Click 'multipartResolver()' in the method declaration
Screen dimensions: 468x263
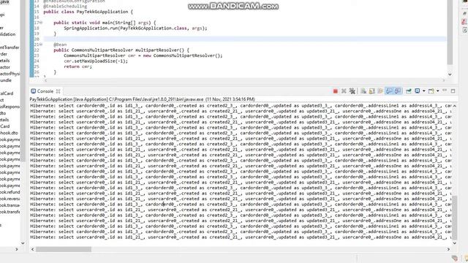pyautogui.click(x=159, y=50)
